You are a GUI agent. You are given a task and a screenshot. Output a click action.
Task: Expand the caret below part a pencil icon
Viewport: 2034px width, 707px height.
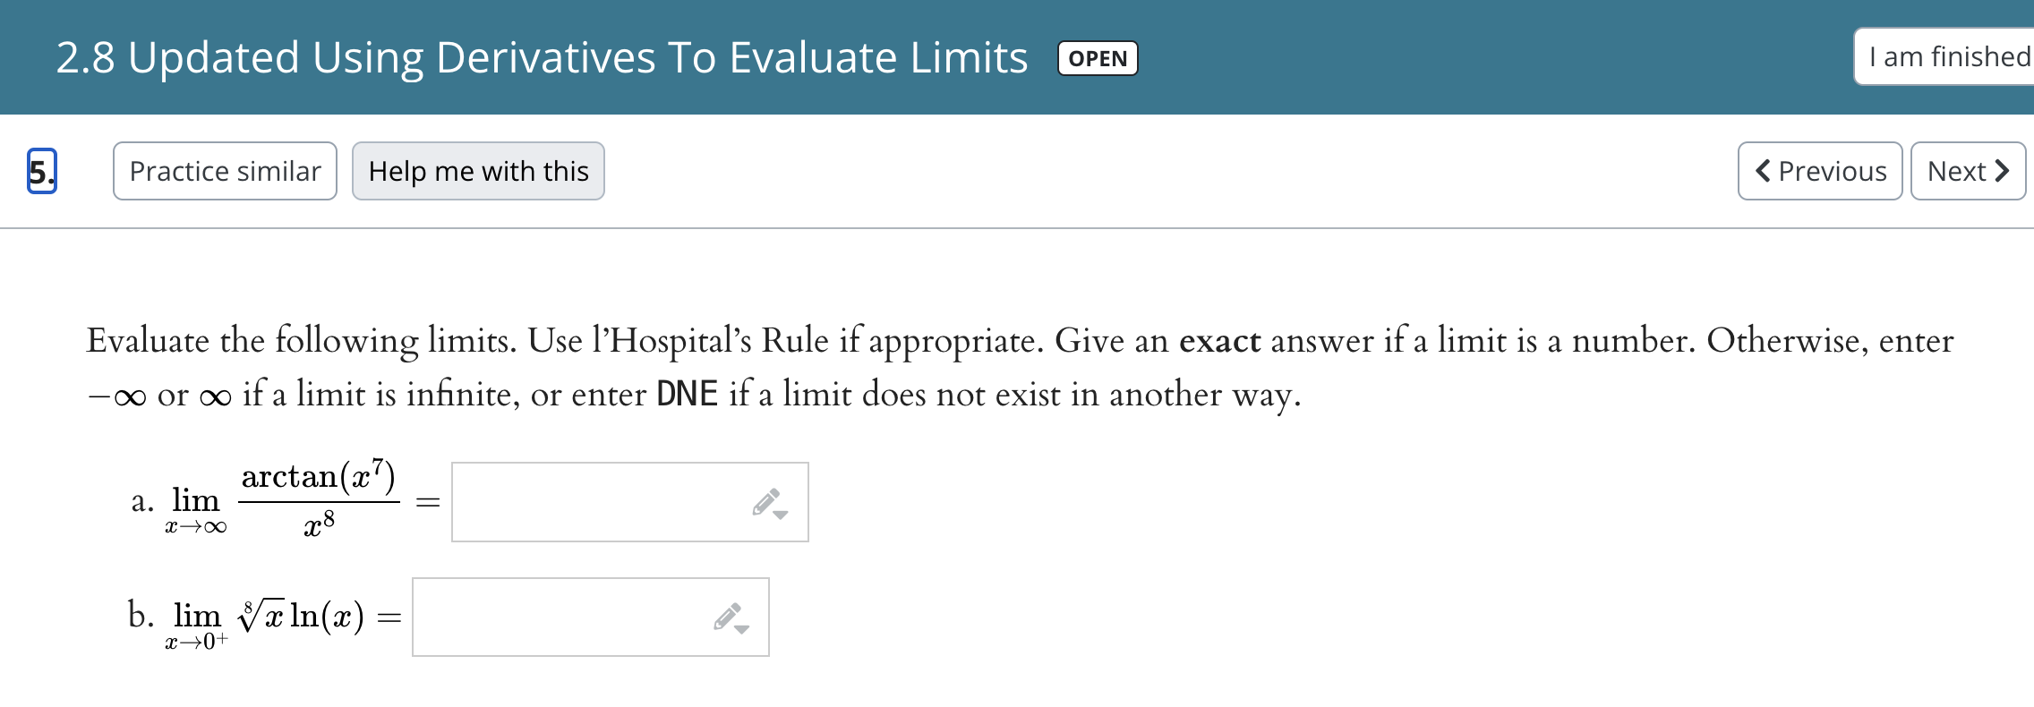point(782,515)
